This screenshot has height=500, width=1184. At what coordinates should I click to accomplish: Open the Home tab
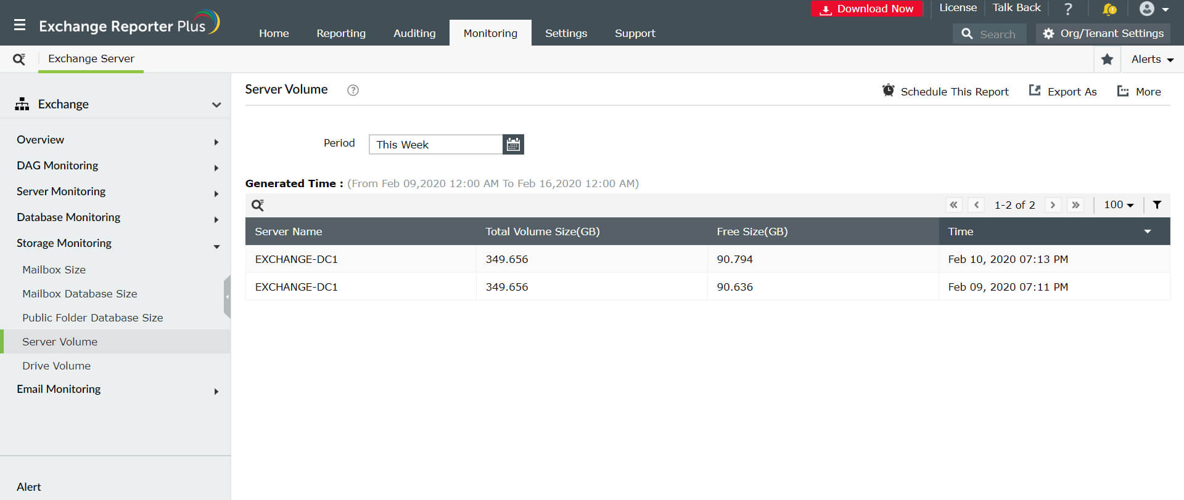[x=274, y=33]
